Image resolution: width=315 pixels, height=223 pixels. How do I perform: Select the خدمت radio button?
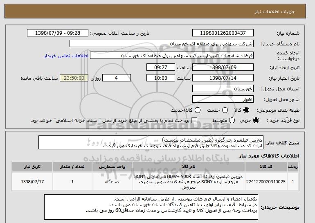pyautogui.click(x=225, y=110)
